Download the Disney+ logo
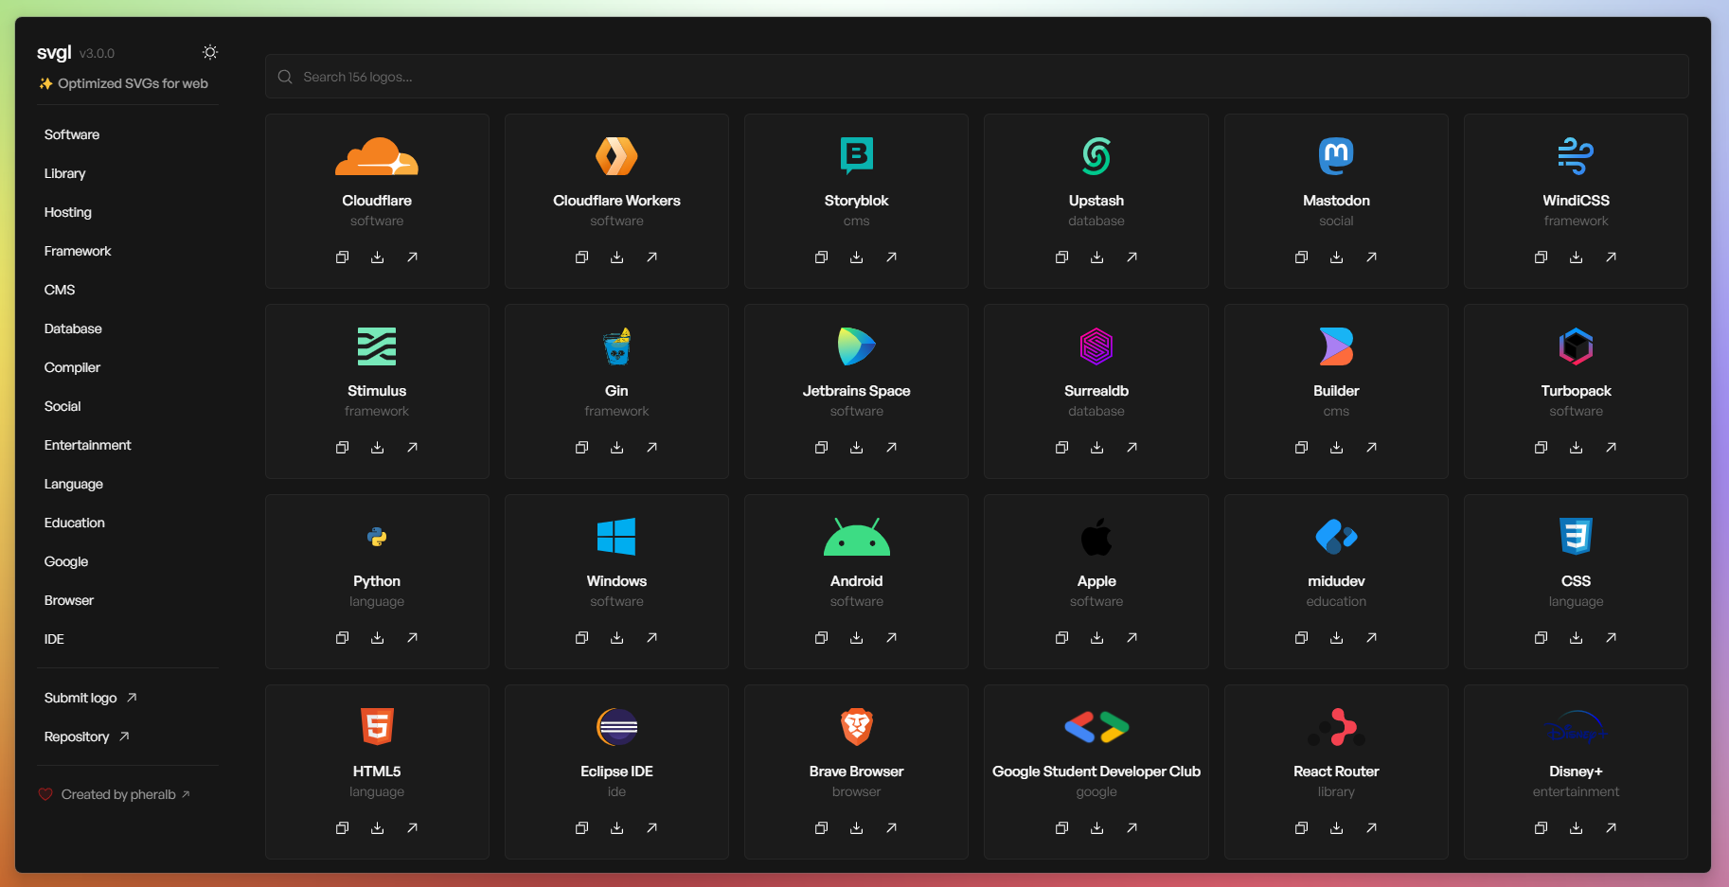The image size is (1729, 887). (1576, 828)
